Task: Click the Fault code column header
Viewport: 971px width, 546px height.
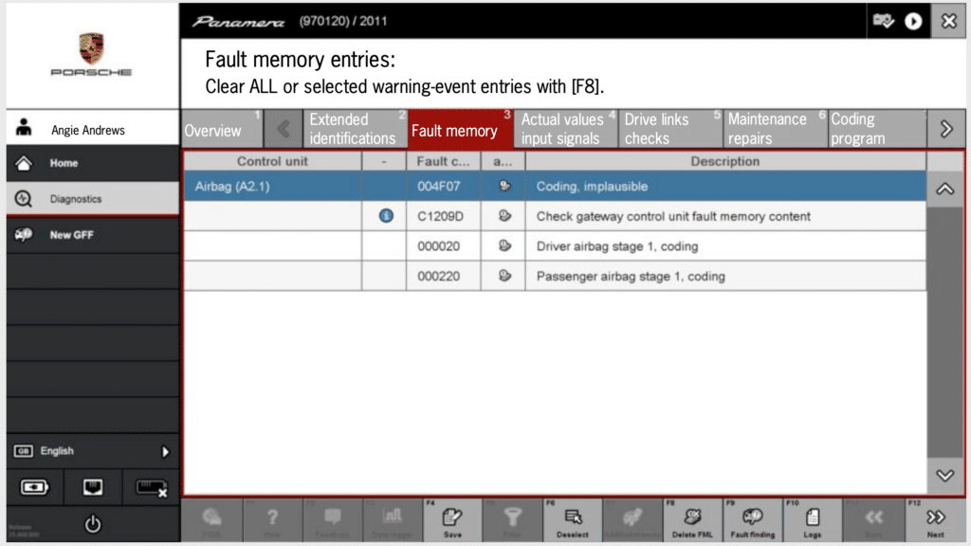Action: [x=444, y=161]
